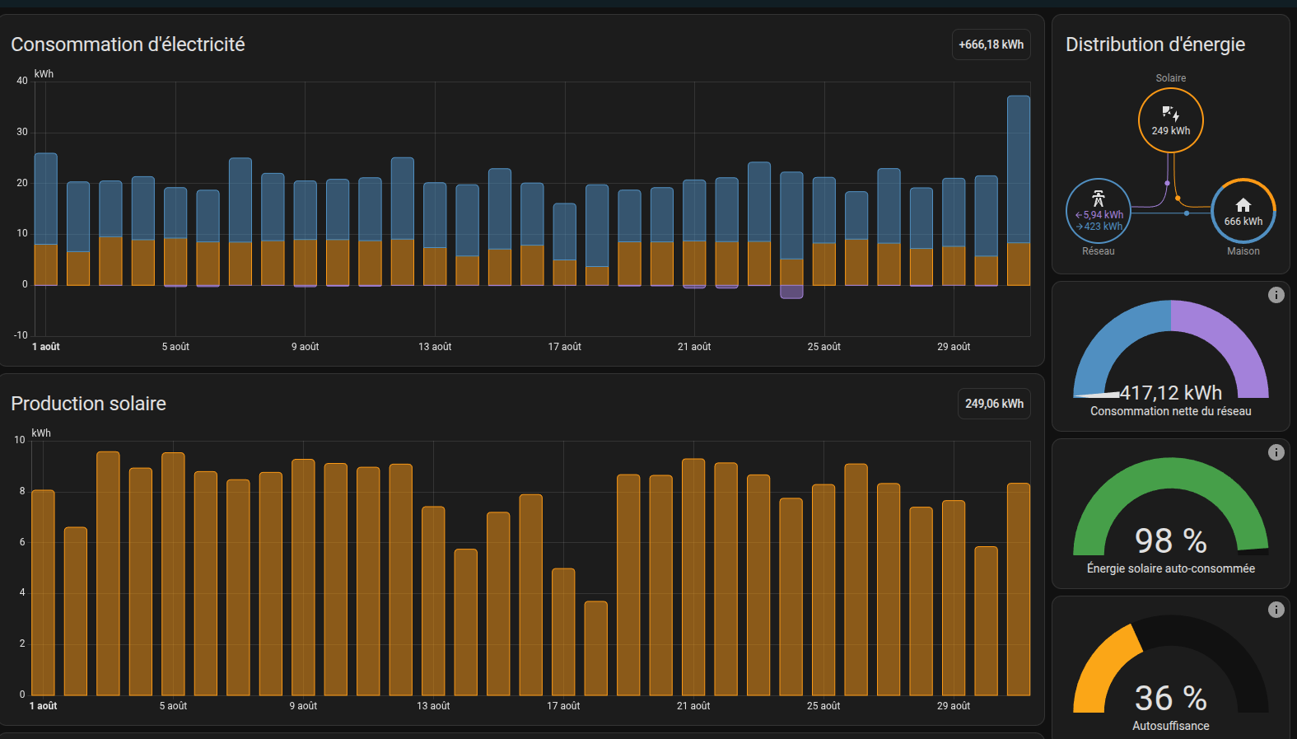This screenshot has height=739, width=1297.
Task: Click the 249,06 kWh solar total badge
Action: (994, 404)
